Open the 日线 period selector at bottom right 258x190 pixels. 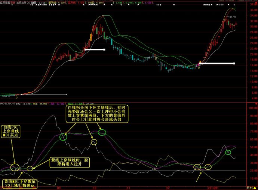pos(250,188)
